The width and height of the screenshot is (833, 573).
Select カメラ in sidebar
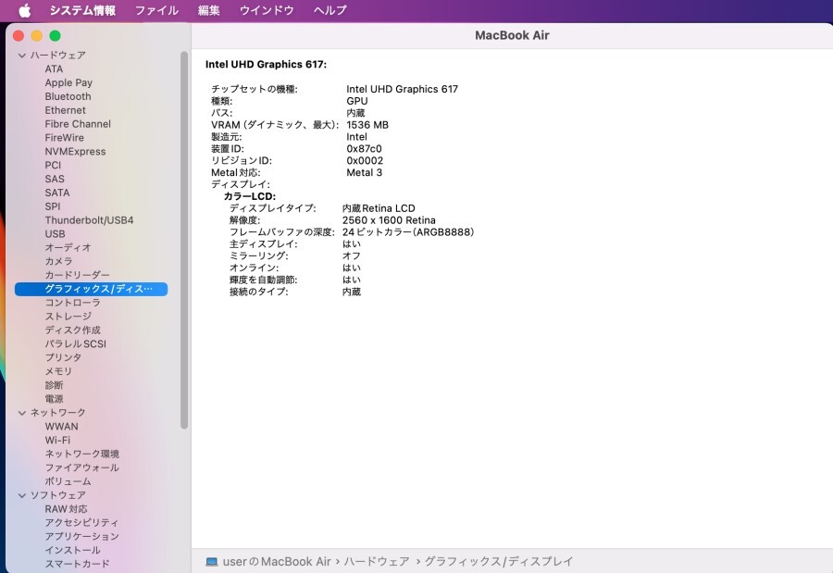[58, 262]
